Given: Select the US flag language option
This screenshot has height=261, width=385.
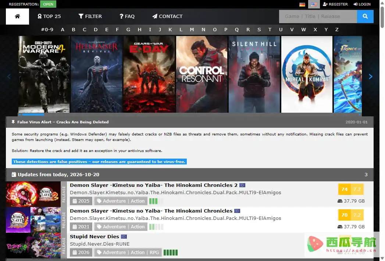Looking at the screenshot, I should (x=314, y=4).
